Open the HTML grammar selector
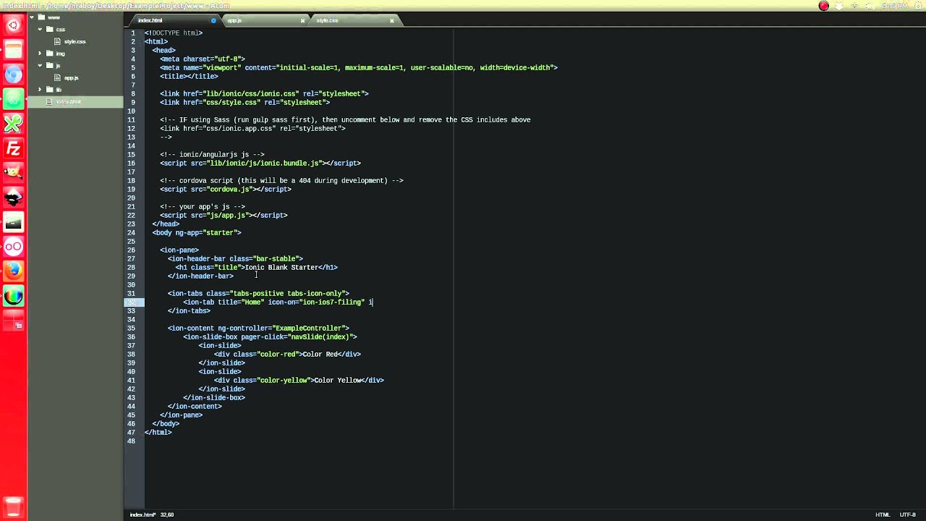 click(x=883, y=514)
